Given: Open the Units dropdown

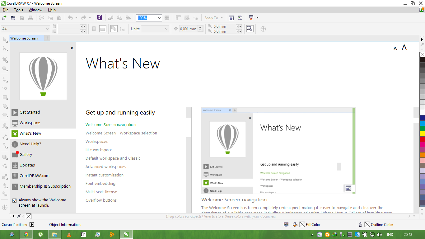Looking at the screenshot, I should (x=166, y=29).
